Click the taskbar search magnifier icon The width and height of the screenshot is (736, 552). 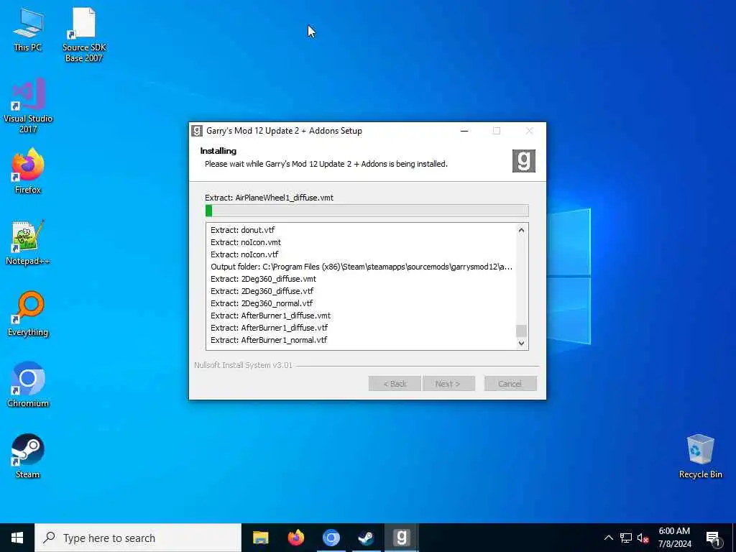[x=49, y=538]
